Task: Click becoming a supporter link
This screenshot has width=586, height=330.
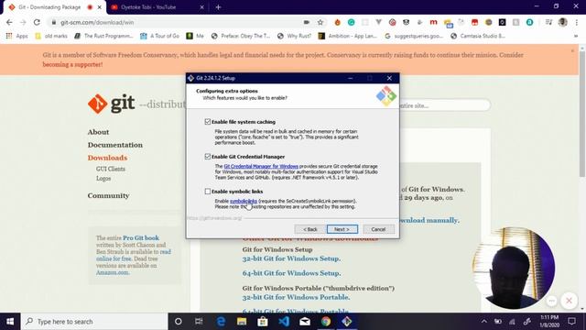Action: tap(72, 64)
